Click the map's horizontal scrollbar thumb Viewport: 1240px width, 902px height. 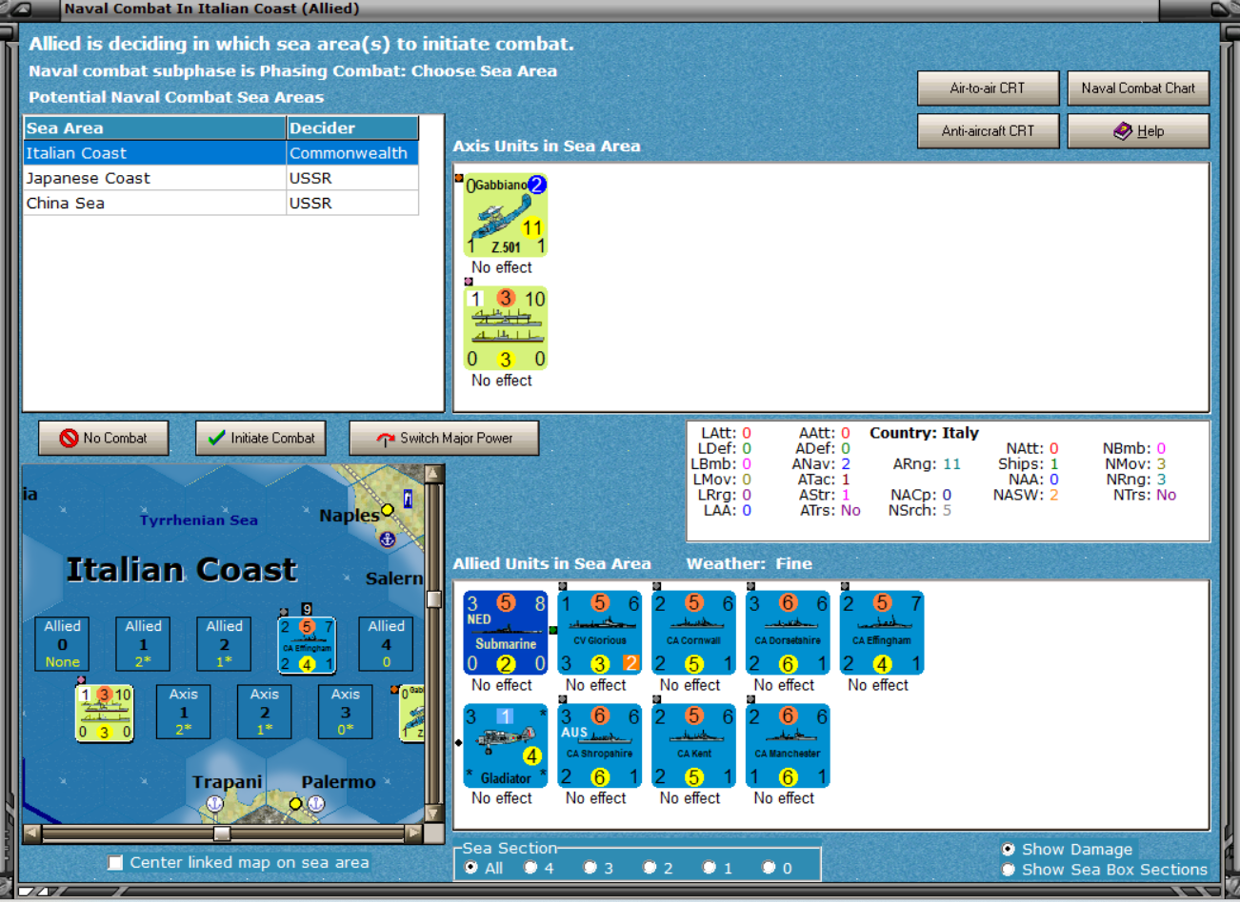pyautogui.click(x=222, y=833)
